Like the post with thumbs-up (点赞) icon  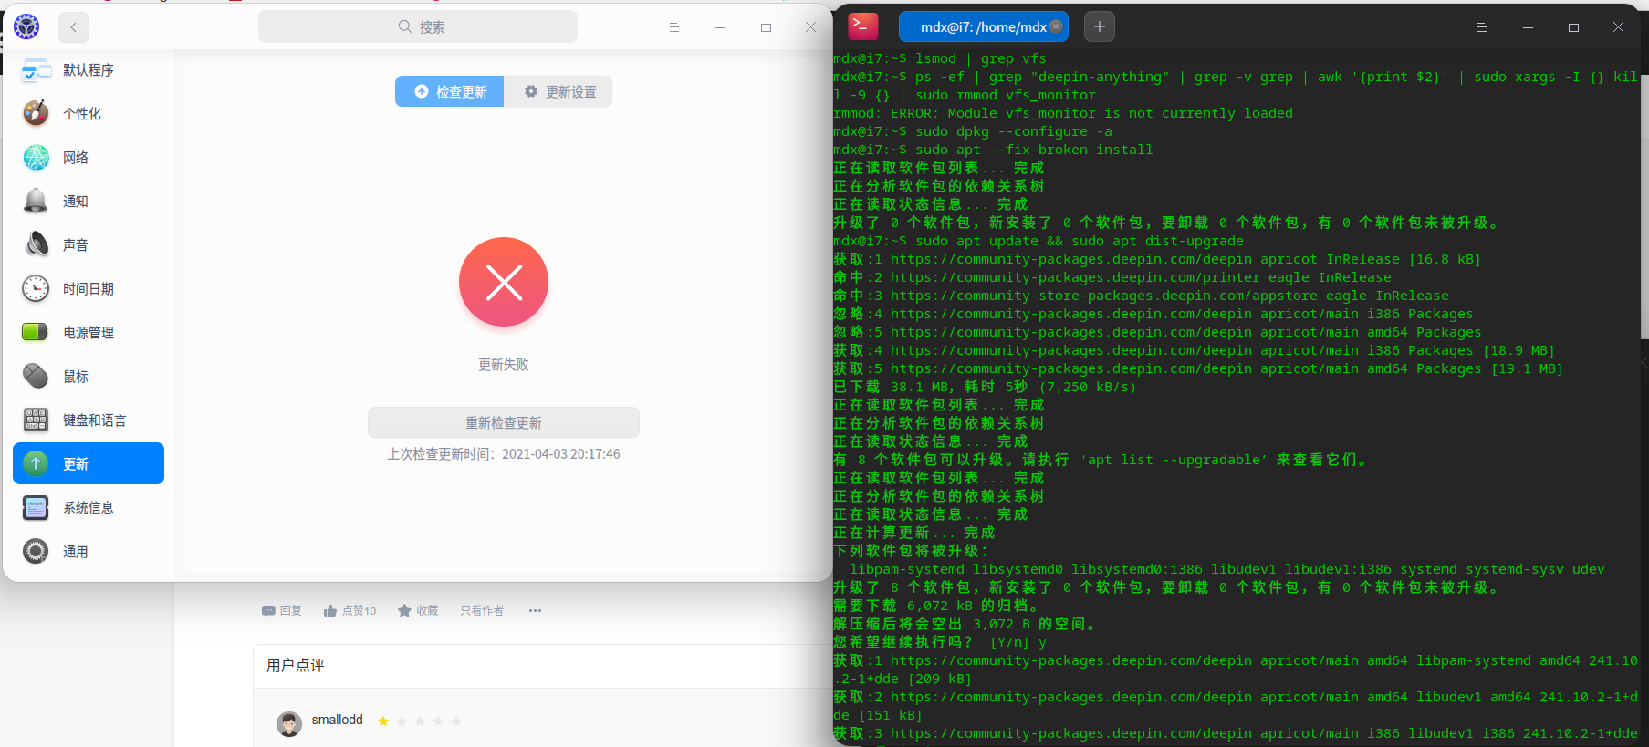[330, 610]
